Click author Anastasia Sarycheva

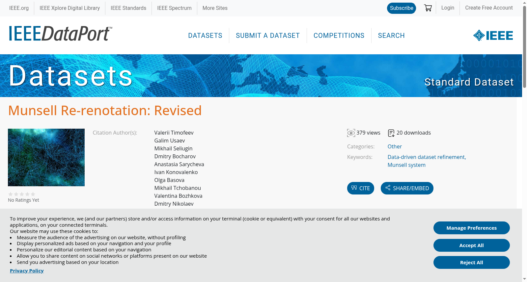click(x=179, y=164)
